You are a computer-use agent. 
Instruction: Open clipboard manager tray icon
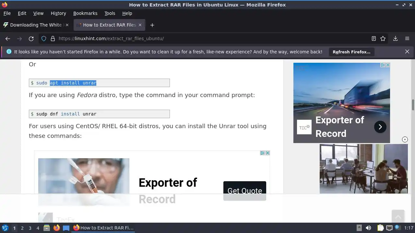tap(380, 228)
